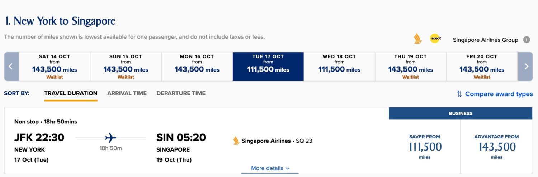Pick Fri 20 Oct date option
Viewport: 538px width, 177px height.
point(482,67)
